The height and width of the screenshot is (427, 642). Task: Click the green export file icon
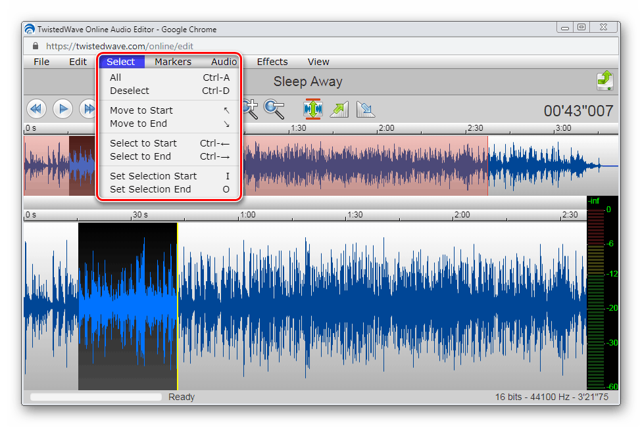pos(605,81)
